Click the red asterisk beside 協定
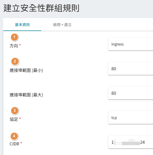 [x=20, y=118]
